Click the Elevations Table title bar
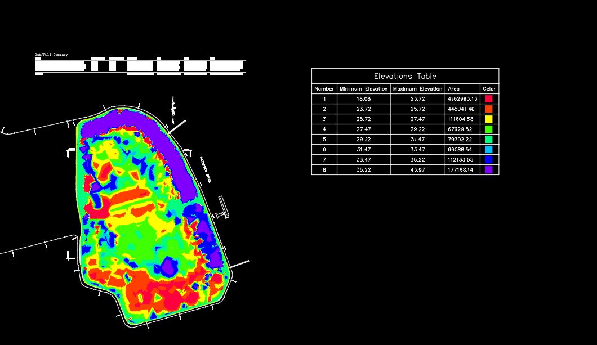 pos(406,76)
